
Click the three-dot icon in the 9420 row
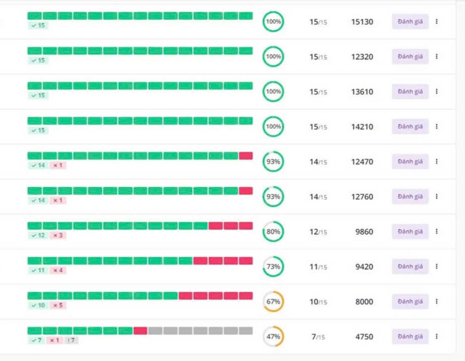point(436,266)
